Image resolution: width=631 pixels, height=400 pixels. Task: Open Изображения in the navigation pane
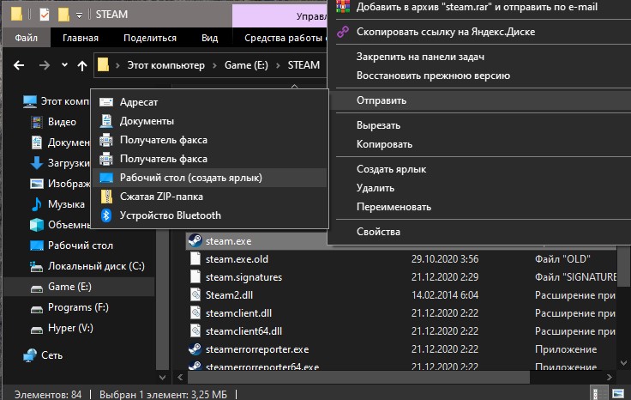click(x=60, y=184)
